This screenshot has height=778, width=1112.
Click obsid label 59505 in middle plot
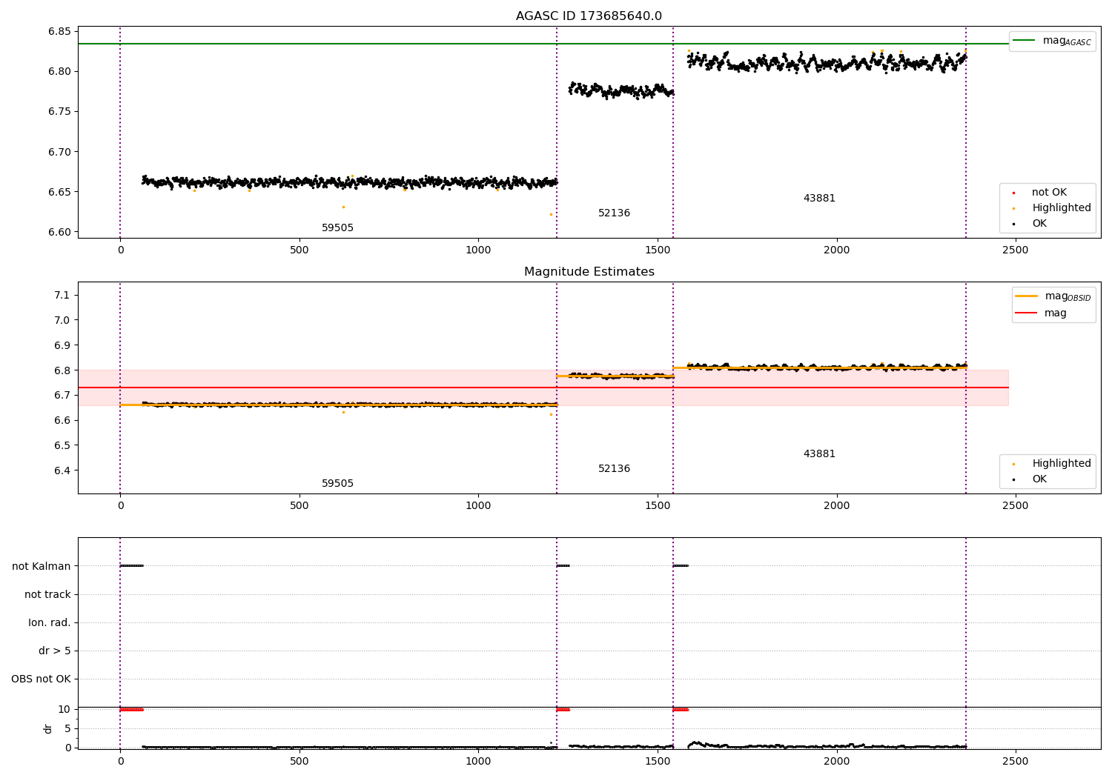(337, 483)
